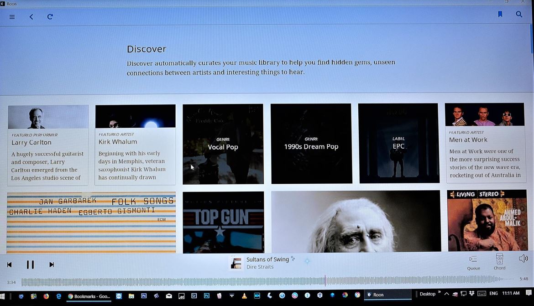Open the Ahmed Abdul-Malik album cover
The width and height of the screenshot is (534, 306).
point(487,221)
